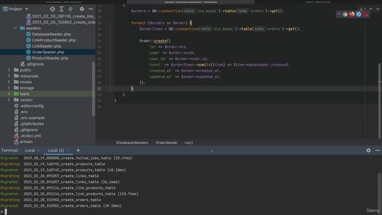This screenshot has height=215, width=382.
Task: Collapse the seeders folder
Action: [15, 28]
